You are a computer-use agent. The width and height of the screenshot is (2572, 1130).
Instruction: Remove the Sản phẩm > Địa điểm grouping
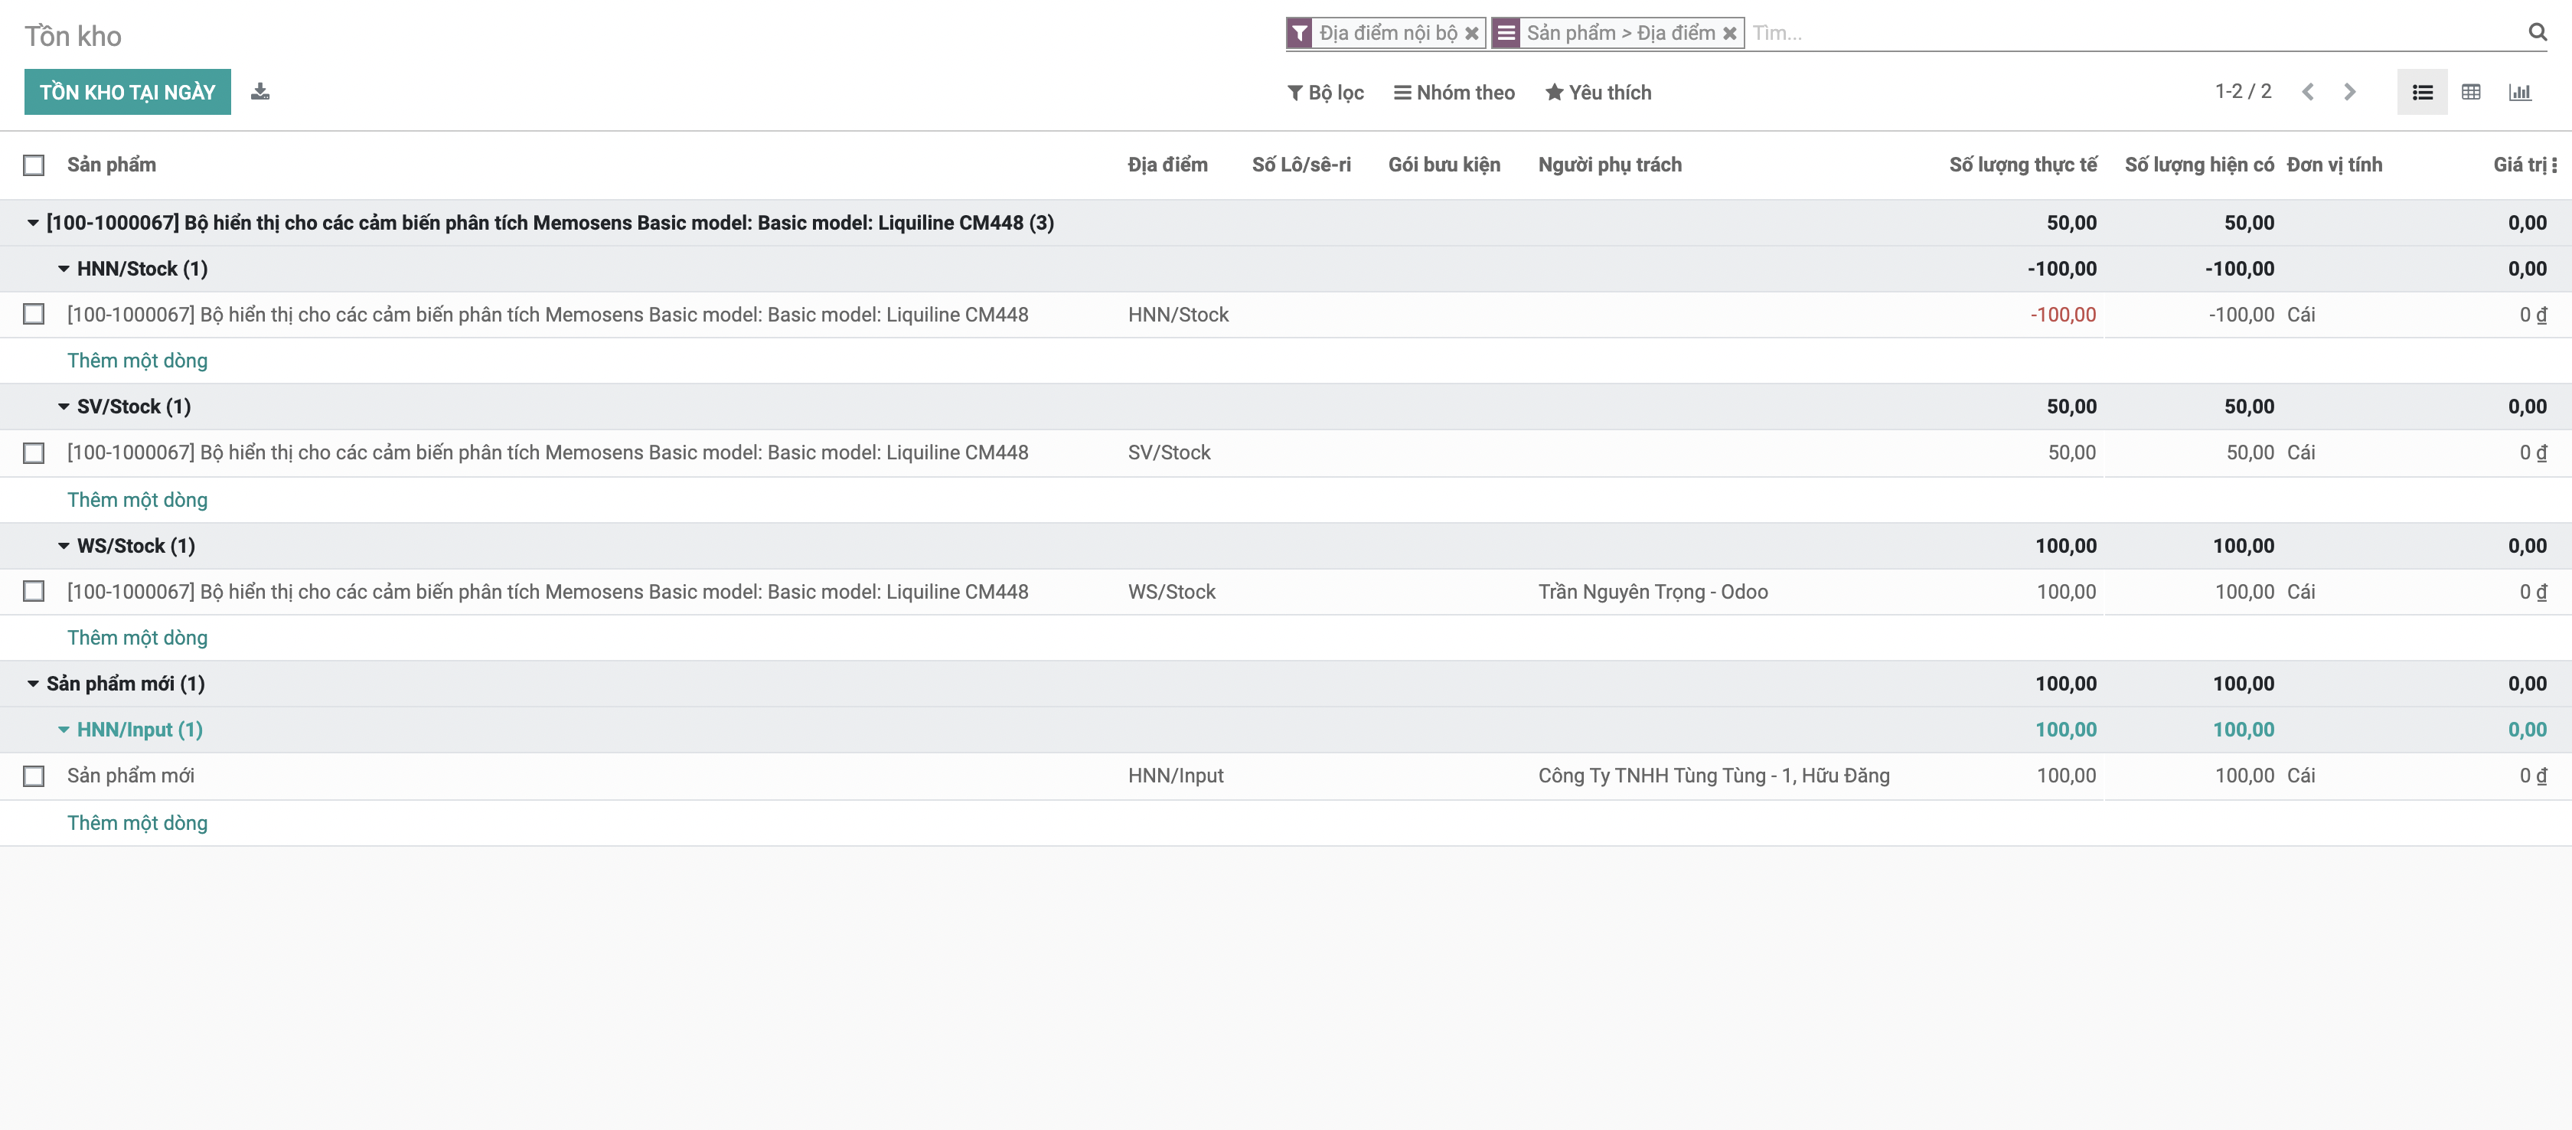[x=1730, y=33]
